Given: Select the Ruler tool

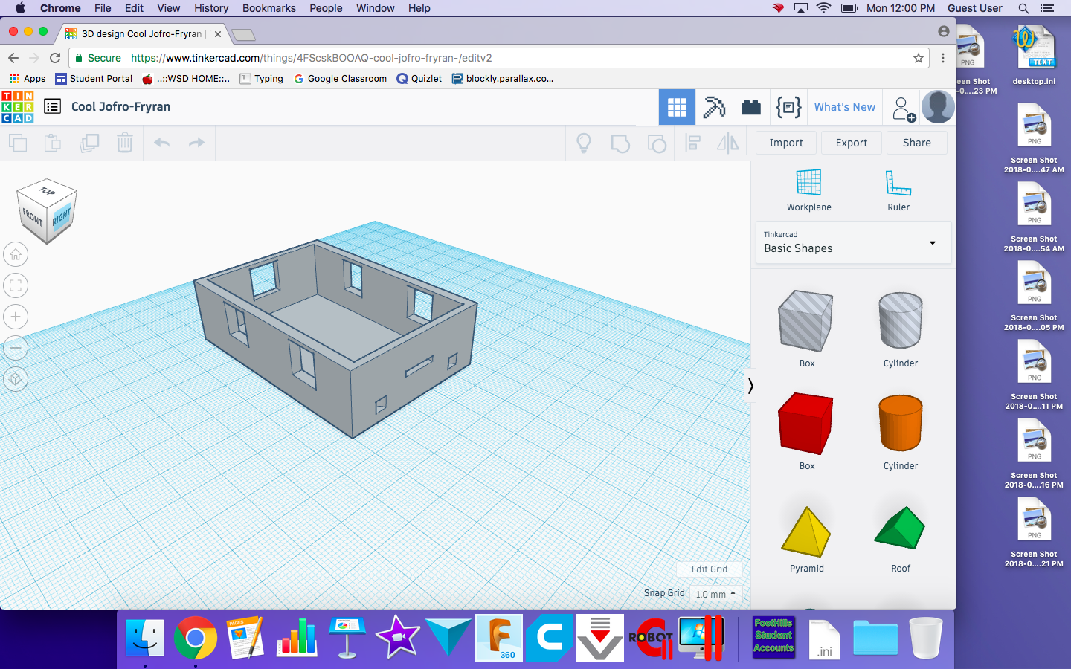Looking at the screenshot, I should [898, 190].
